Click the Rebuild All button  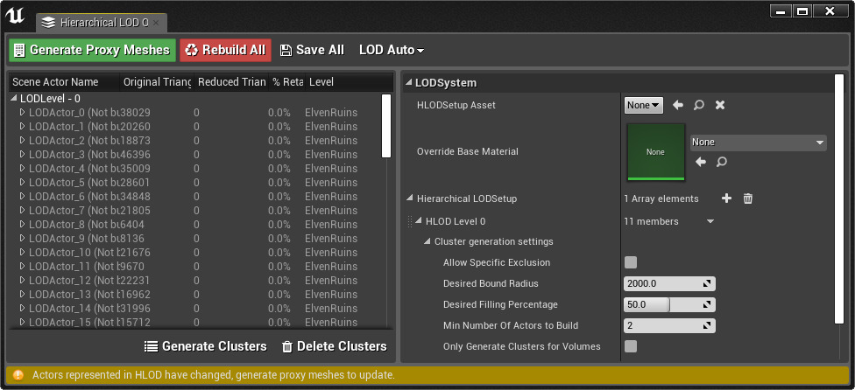point(226,51)
